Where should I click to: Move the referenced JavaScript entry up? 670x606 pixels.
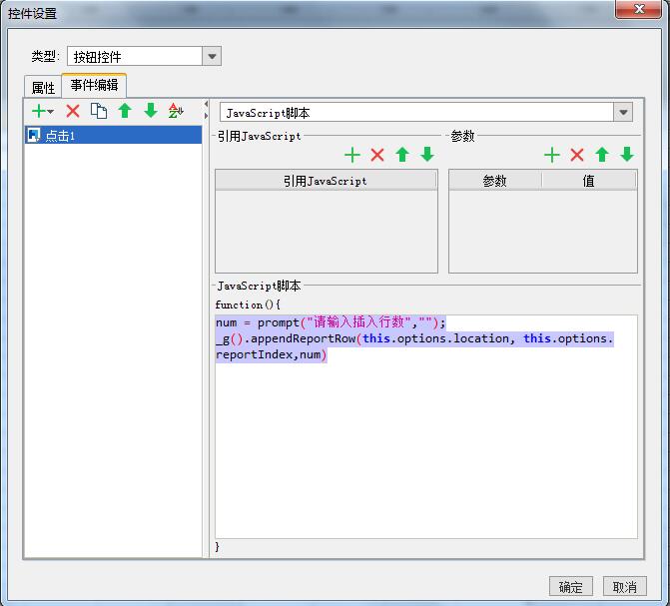(402, 155)
